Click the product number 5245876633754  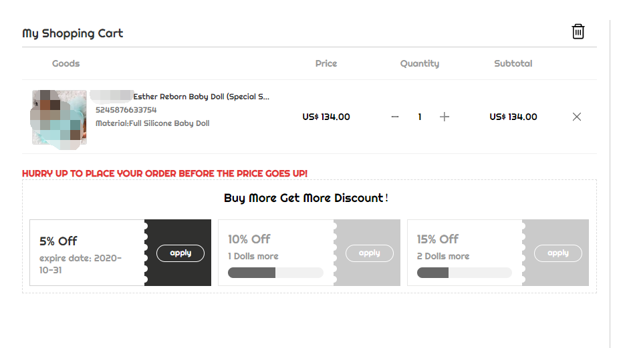126,110
